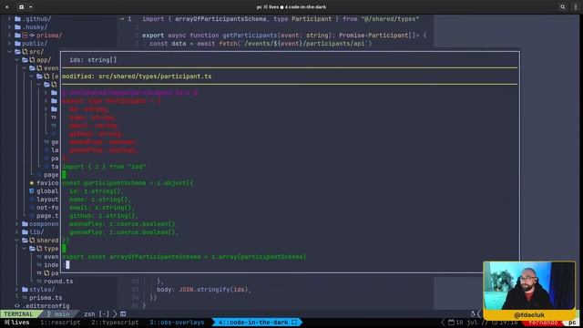Screen dimensions: 583x328
Task: Select the app/ folder name
Action: tap(44, 60)
